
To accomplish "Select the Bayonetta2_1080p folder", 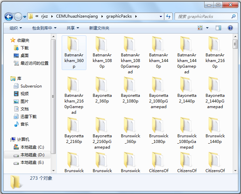I will (x=130, y=91).
